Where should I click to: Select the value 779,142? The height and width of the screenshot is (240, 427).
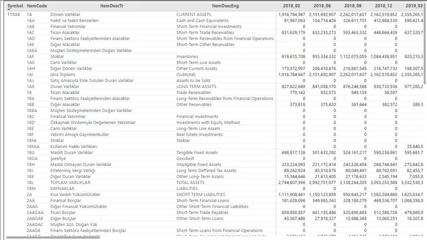click(x=298, y=92)
